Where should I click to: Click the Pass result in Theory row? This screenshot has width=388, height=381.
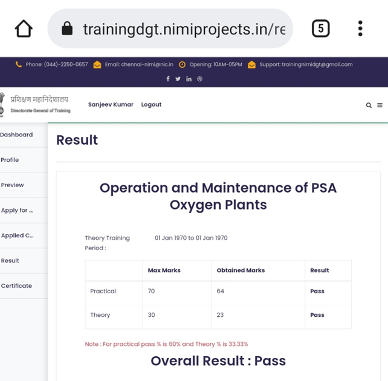coord(317,315)
